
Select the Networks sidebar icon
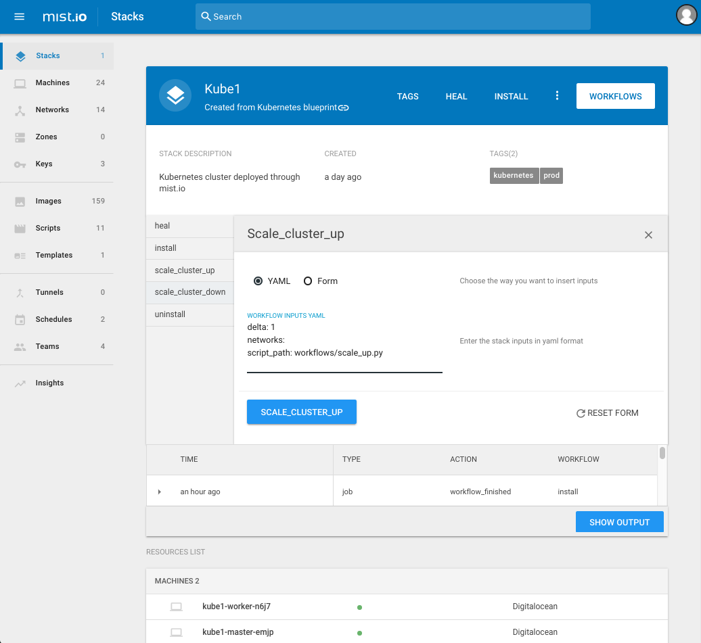(x=20, y=110)
